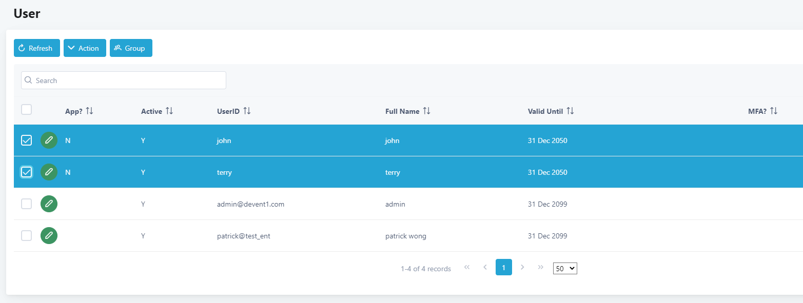Click the Refresh button
The height and width of the screenshot is (303, 803).
(x=37, y=48)
